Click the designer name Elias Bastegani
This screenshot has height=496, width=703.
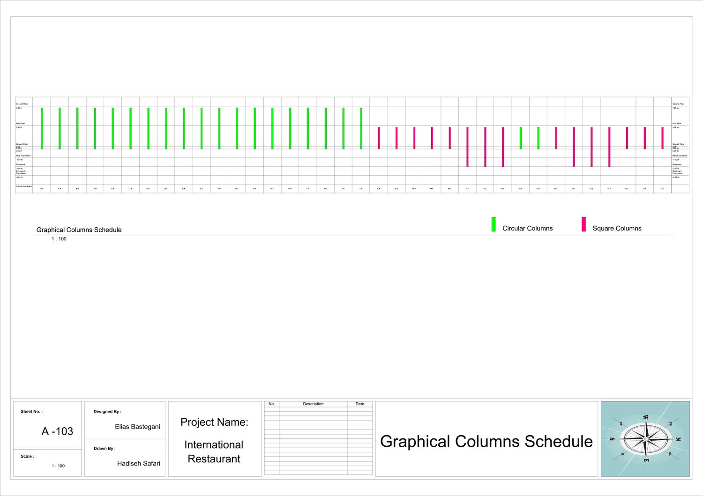coord(137,427)
